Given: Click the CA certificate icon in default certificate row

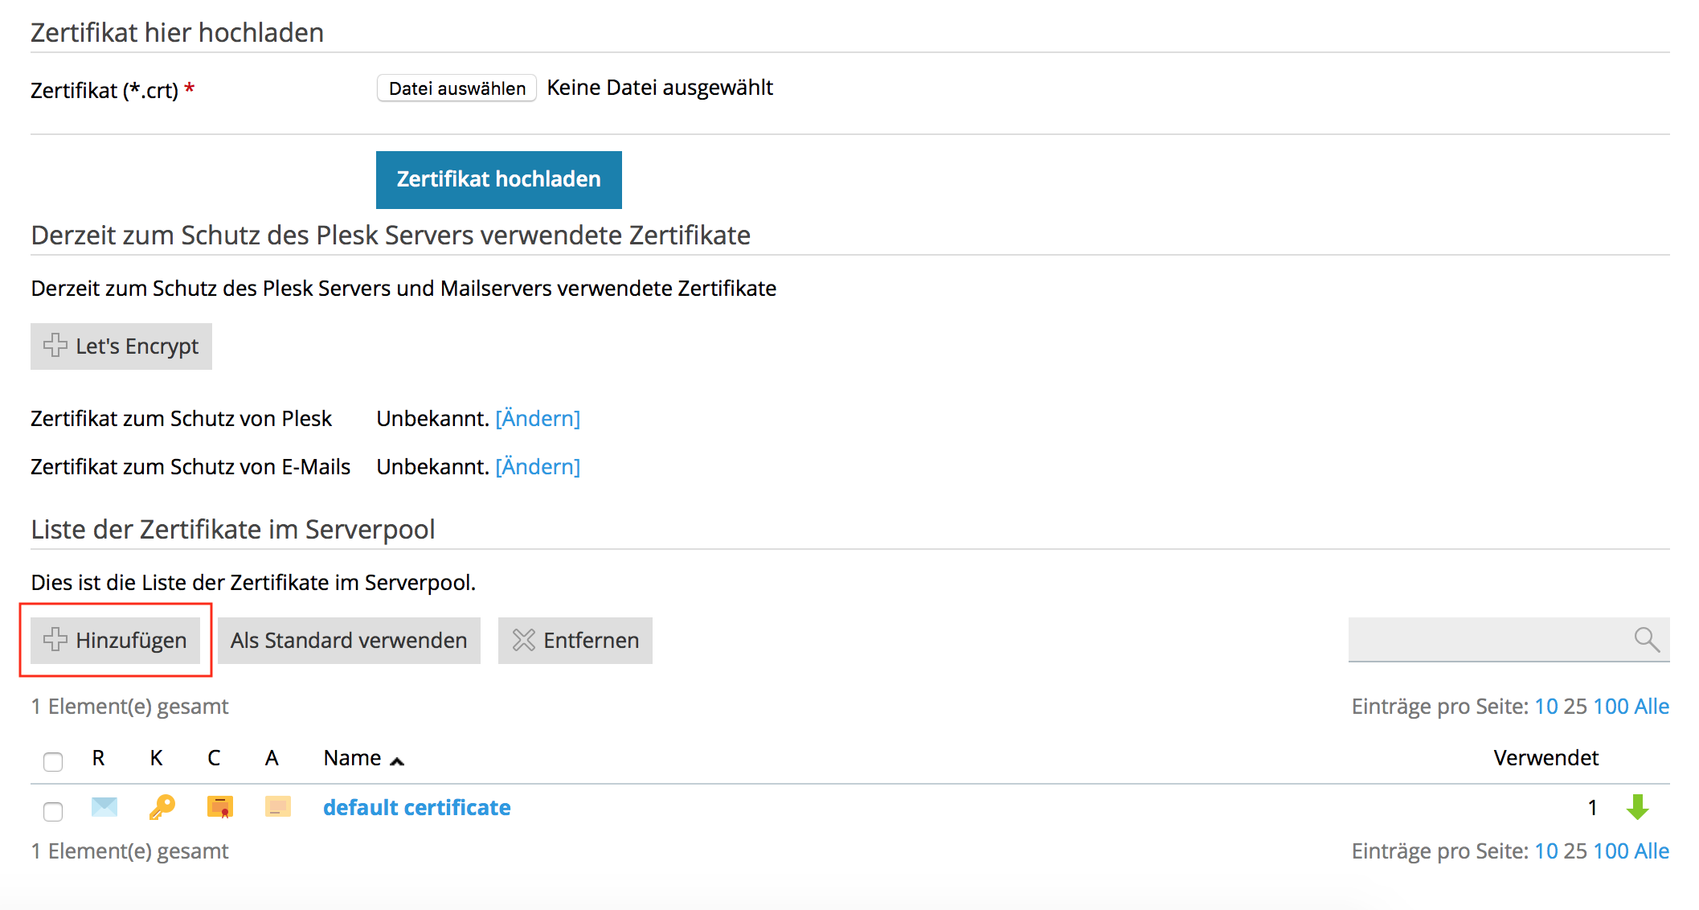Looking at the screenshot, I should tap(277, 806).
